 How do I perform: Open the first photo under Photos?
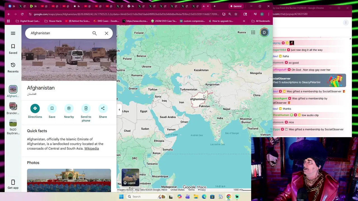click(x=69, y=180)
